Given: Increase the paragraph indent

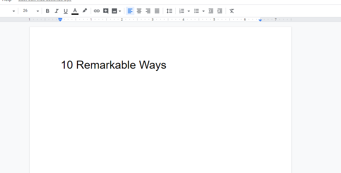Looking at the screenshot, I should (x=220, y=11).
